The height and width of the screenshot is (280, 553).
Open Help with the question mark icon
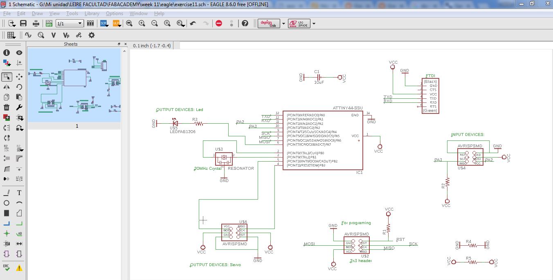[245, 23]
